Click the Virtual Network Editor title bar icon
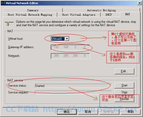The height and width of the screenshot is (117, 143). 3,3
